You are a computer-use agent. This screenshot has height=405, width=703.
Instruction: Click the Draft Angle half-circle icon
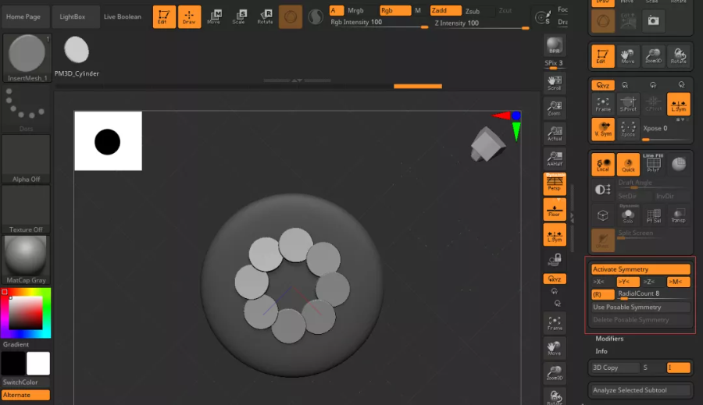pos(602,190)
